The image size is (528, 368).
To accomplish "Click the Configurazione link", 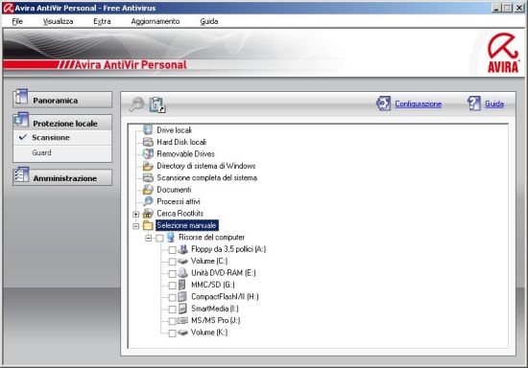I will (419, 103).
